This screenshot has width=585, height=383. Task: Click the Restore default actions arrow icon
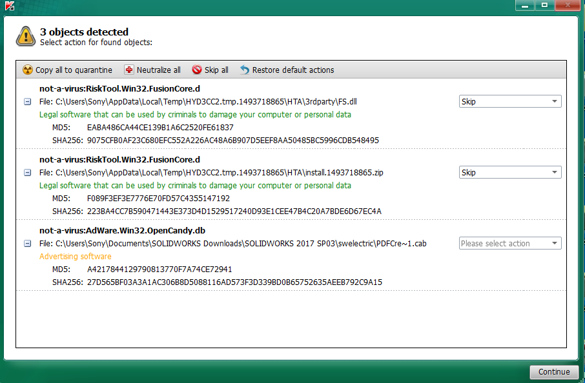tap(244, 70)
